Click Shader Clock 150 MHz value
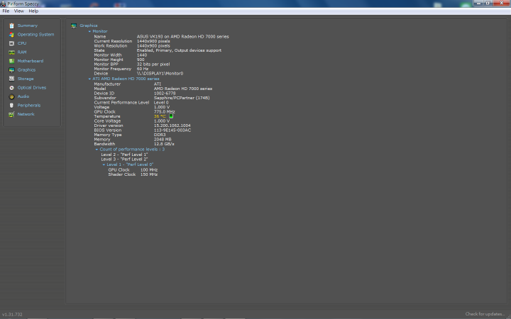The width and height of the screenshot is (511, 319). [x=149, y=174]
